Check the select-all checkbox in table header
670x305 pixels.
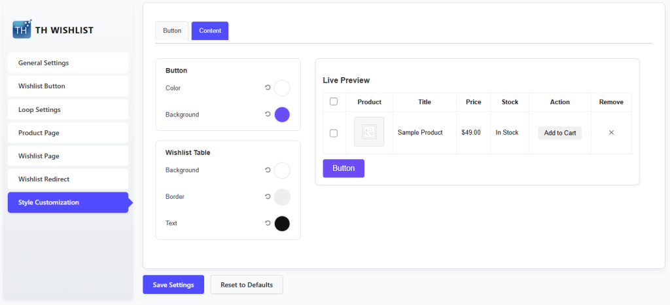pyautogui.click(x=334, y=101)
